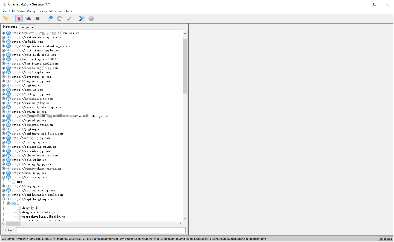The image size is (394, 242).
Task: Click the vertical scrollbar thumb in the tree
Action: point(185,66)
